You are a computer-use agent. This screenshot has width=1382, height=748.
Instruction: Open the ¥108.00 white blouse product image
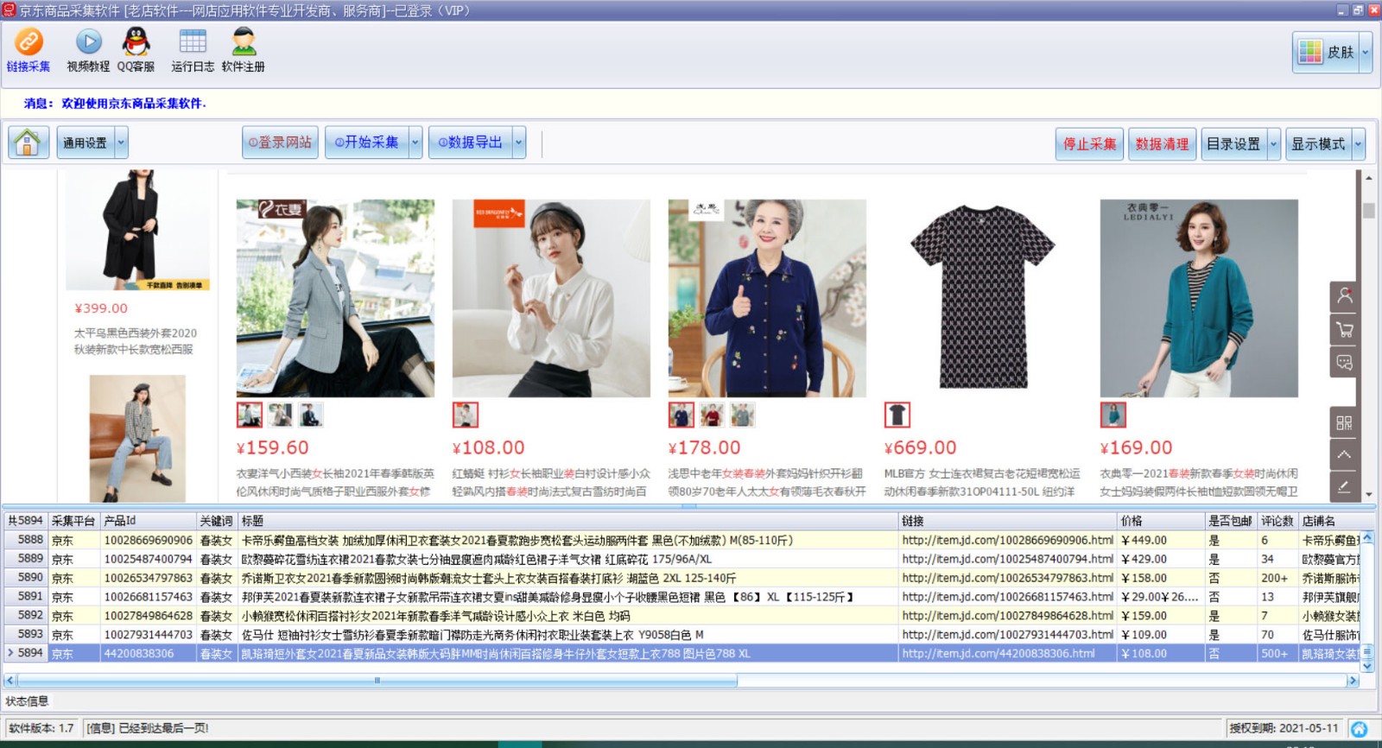coord(551,298)
